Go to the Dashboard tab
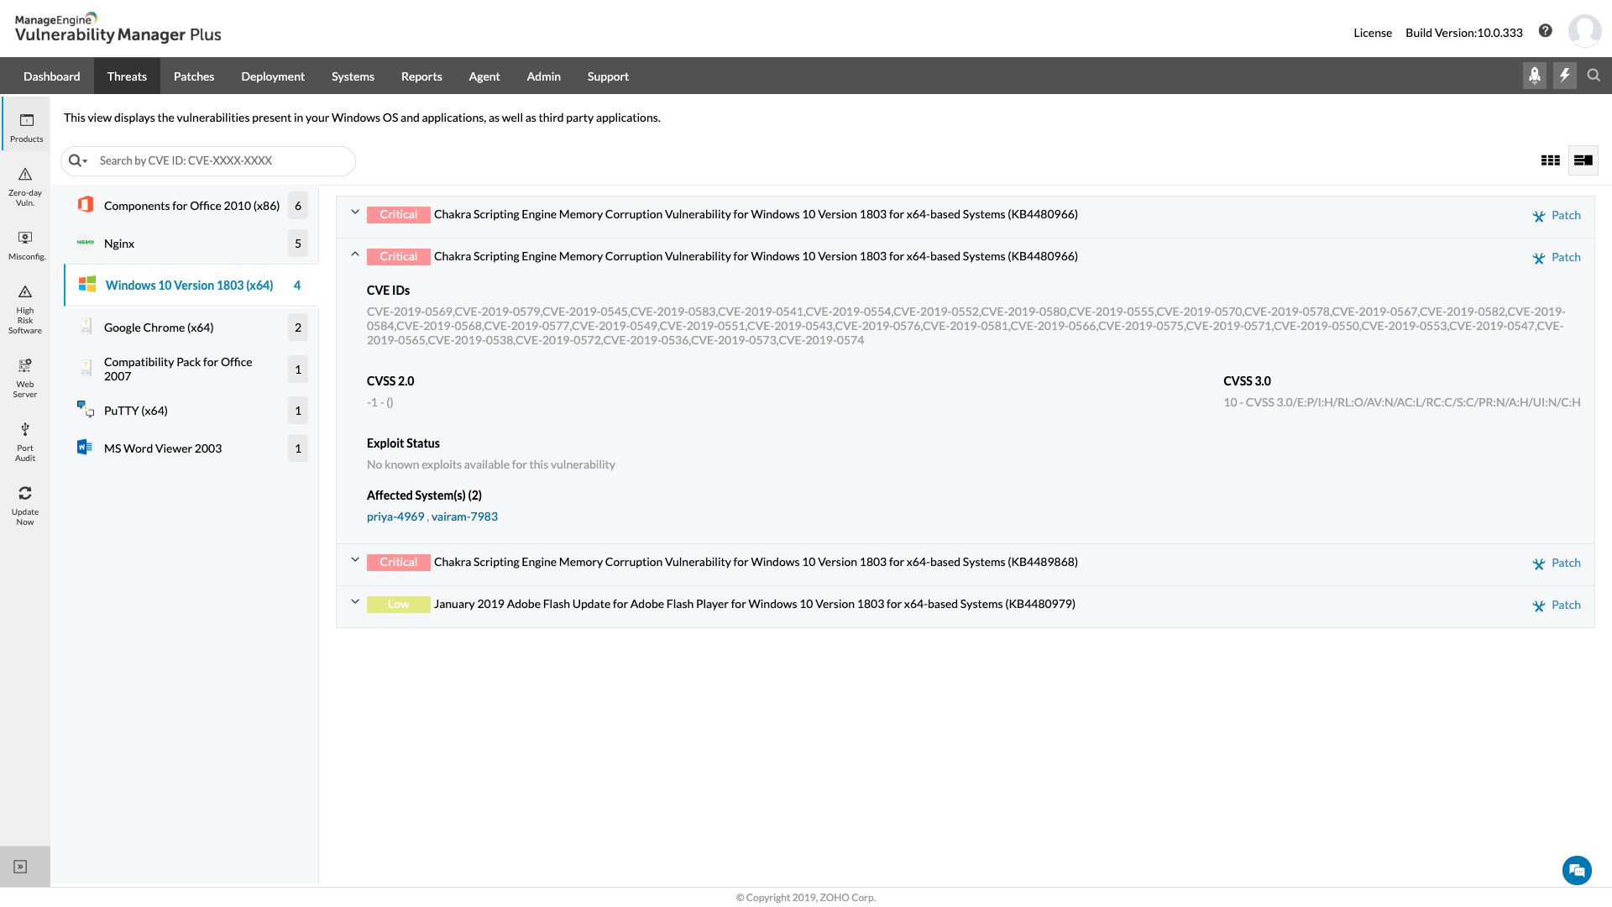The width and height of the screenshot is (1612, 907). [x=52, y=76]
